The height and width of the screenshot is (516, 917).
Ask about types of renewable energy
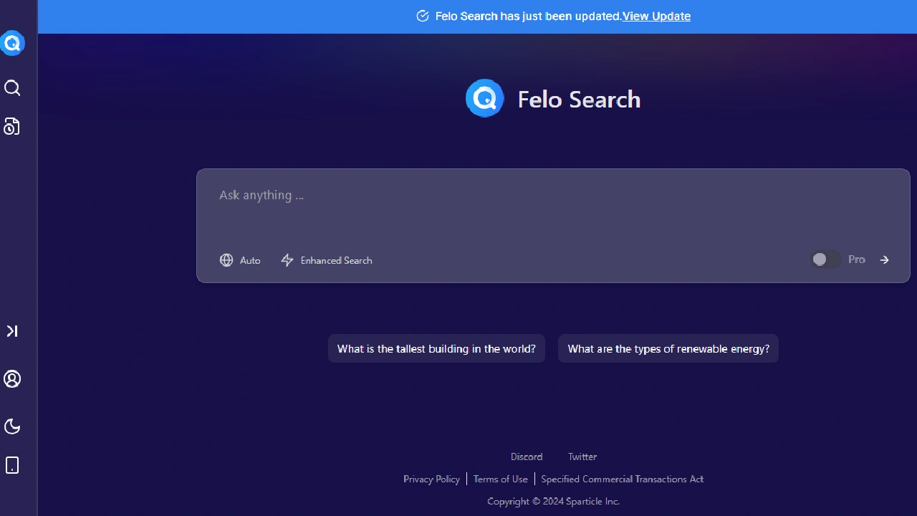point(668,348)
